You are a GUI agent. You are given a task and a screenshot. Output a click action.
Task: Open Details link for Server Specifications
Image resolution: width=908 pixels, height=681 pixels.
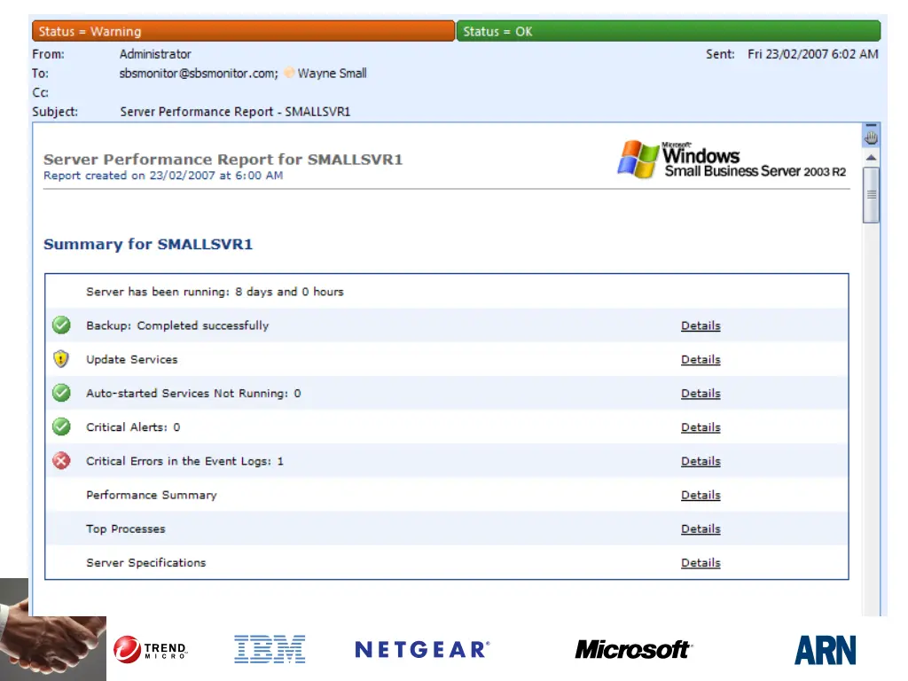(701, 563)
